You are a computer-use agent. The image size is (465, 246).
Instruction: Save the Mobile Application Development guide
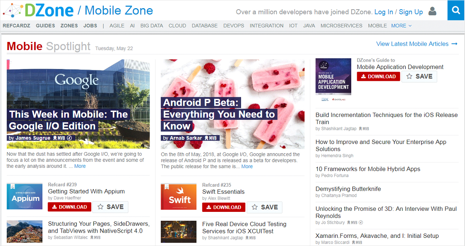point(419,76)
